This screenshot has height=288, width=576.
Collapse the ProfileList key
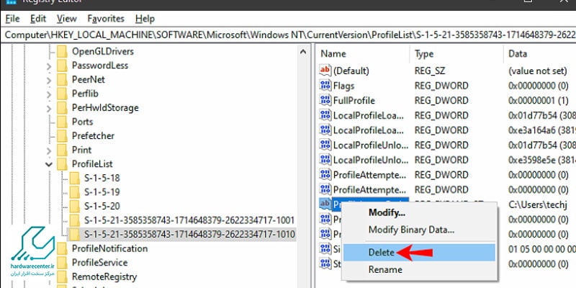point(49,164)
